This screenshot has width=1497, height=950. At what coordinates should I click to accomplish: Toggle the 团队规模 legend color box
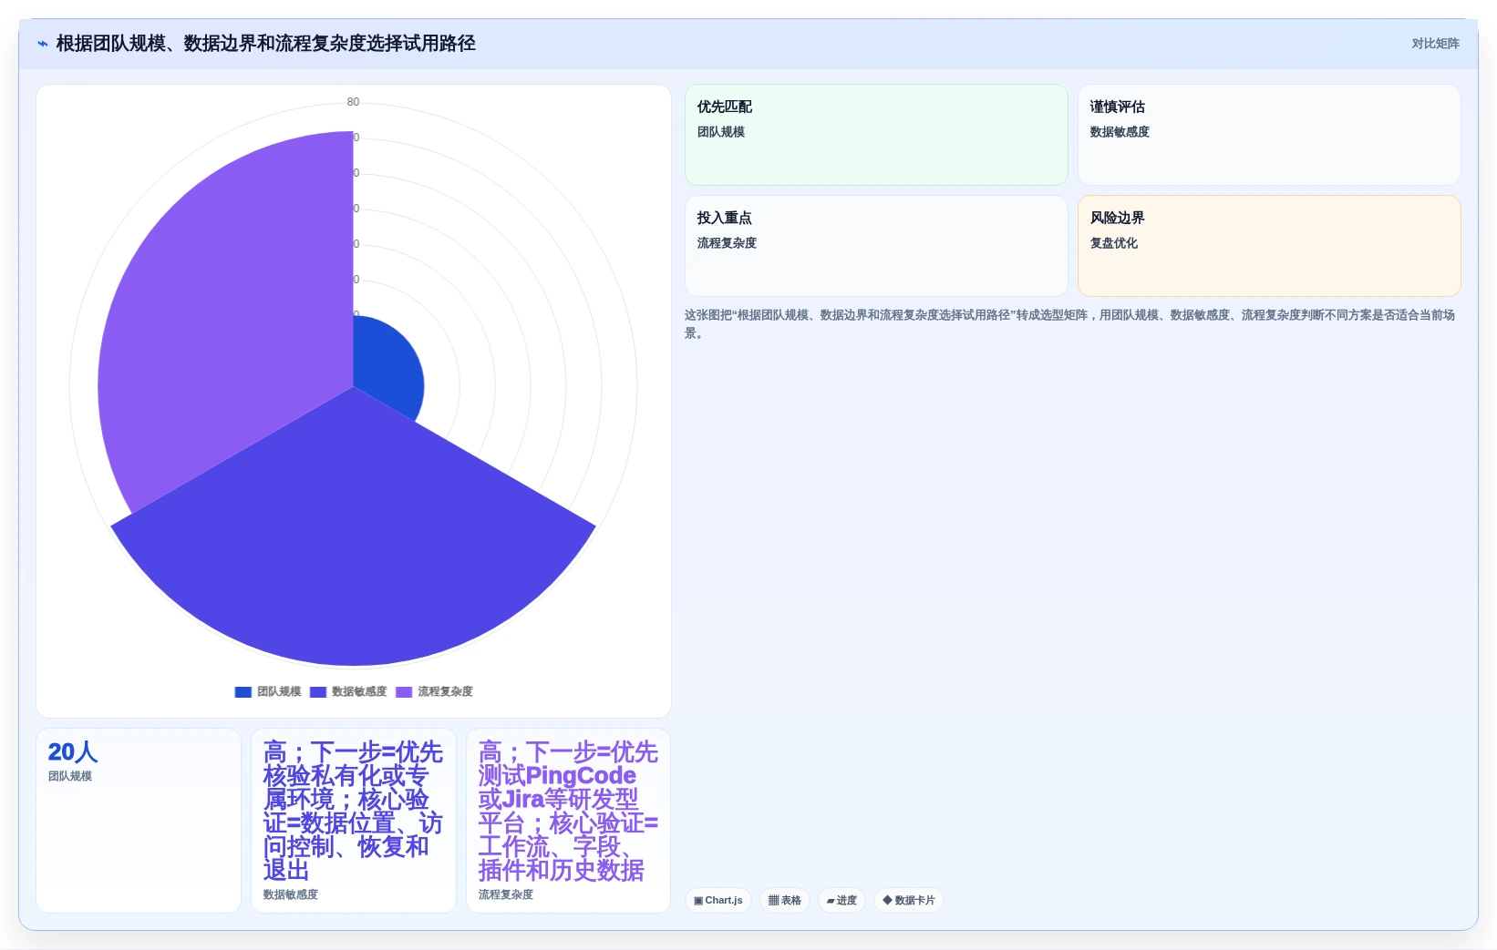tap(243, 692)
